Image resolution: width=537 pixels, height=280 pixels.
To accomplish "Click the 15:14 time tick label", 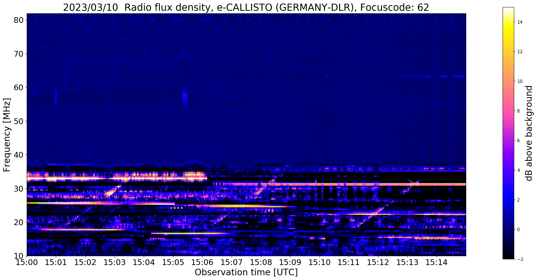I will point(437,262).
